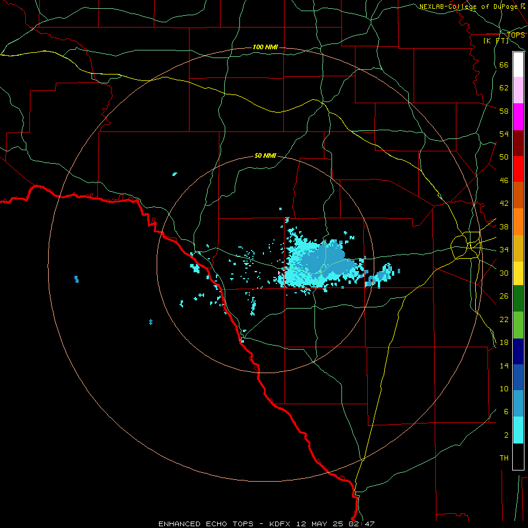Viewport: 528px width, 528px height.
Task: Click the 2 legend value label
Action: point(506,435)
